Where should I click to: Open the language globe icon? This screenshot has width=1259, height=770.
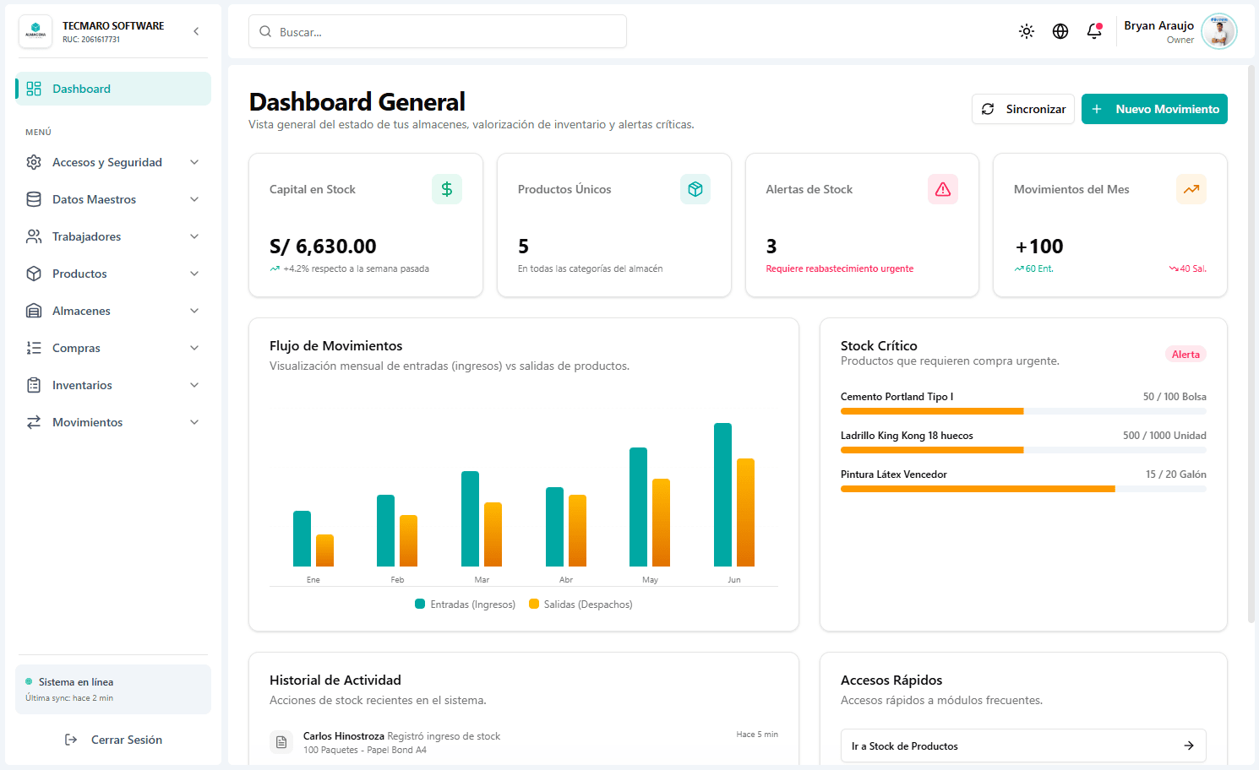[x=1060, y=31]
